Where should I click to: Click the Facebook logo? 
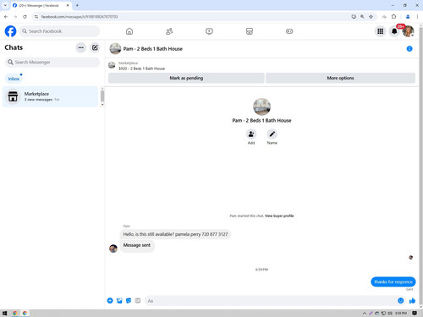pyautogui.click(x=10, y=31)
